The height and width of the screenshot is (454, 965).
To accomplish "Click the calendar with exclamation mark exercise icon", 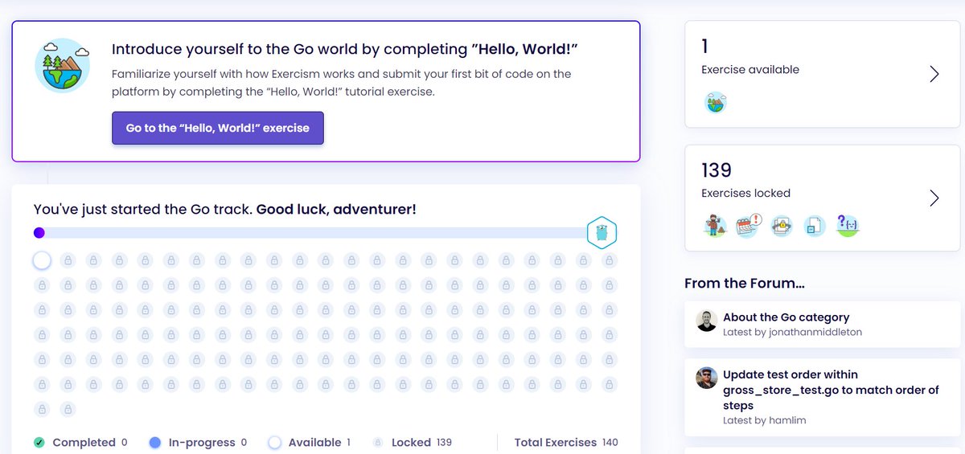I will (748, 226).
